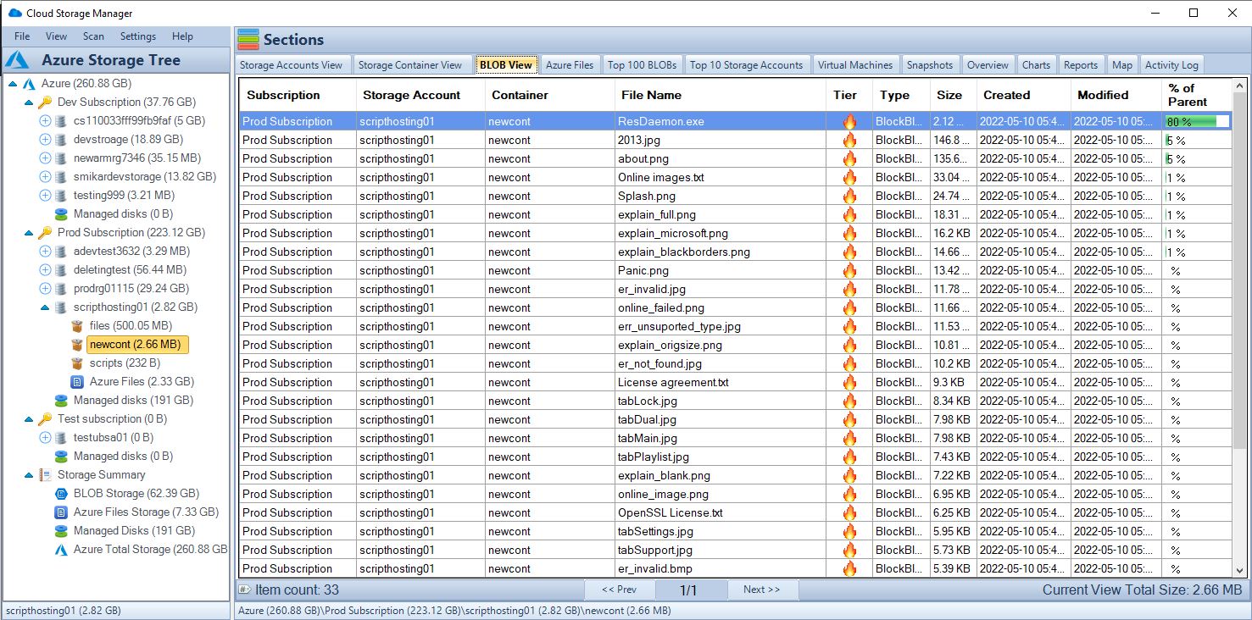The image size is (1252, 620).
Task: Switch to Virtual Machines tab
Action: 855,65
